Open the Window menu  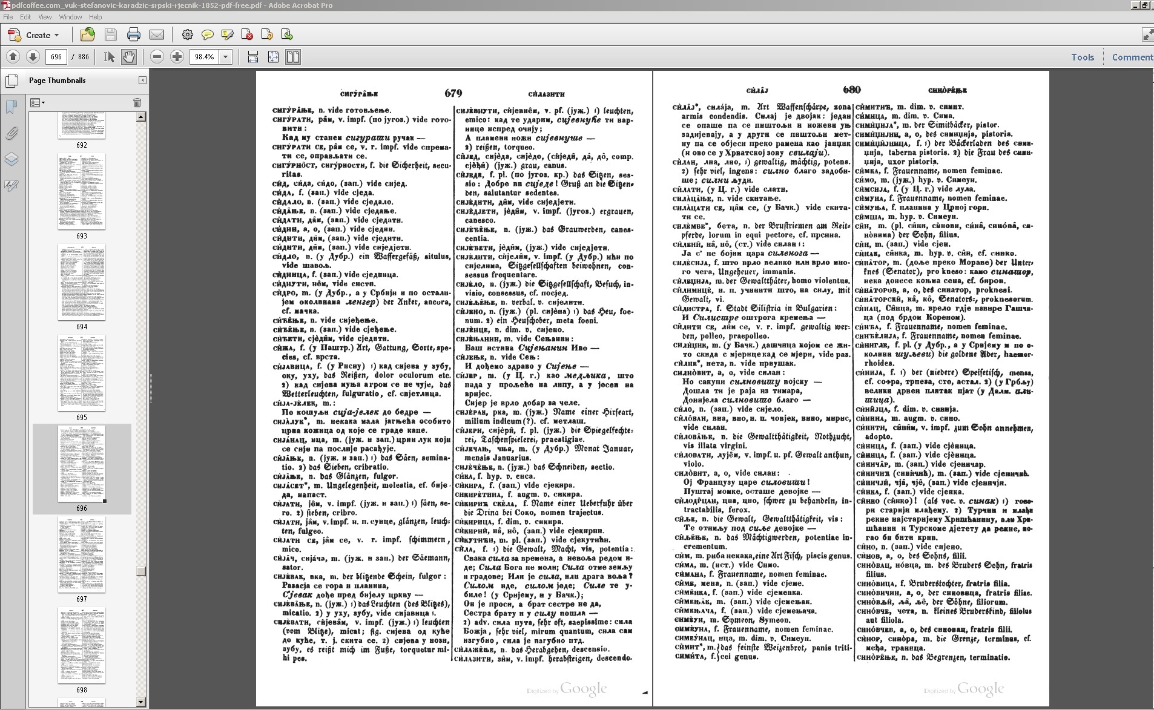(x=70, y=17)
